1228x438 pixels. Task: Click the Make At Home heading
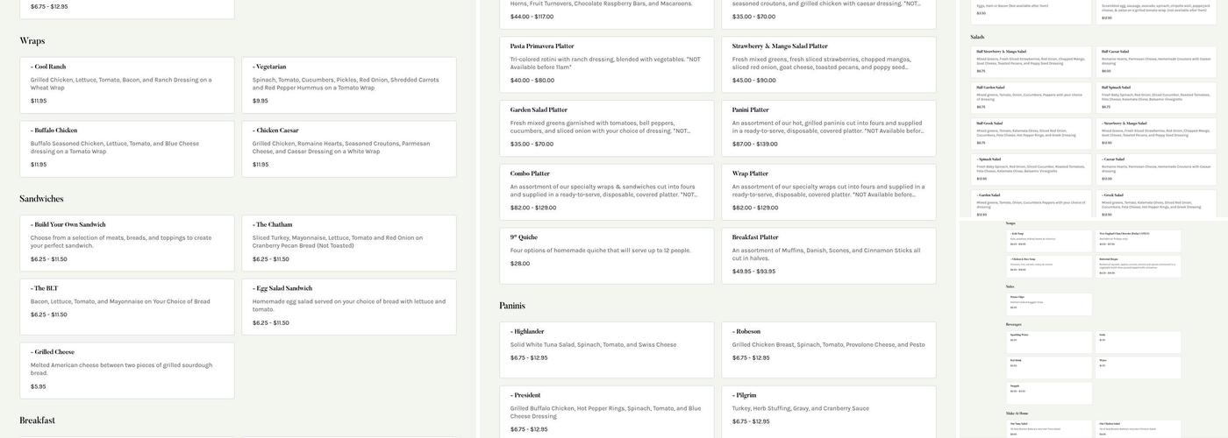[x=1016, y=413]
